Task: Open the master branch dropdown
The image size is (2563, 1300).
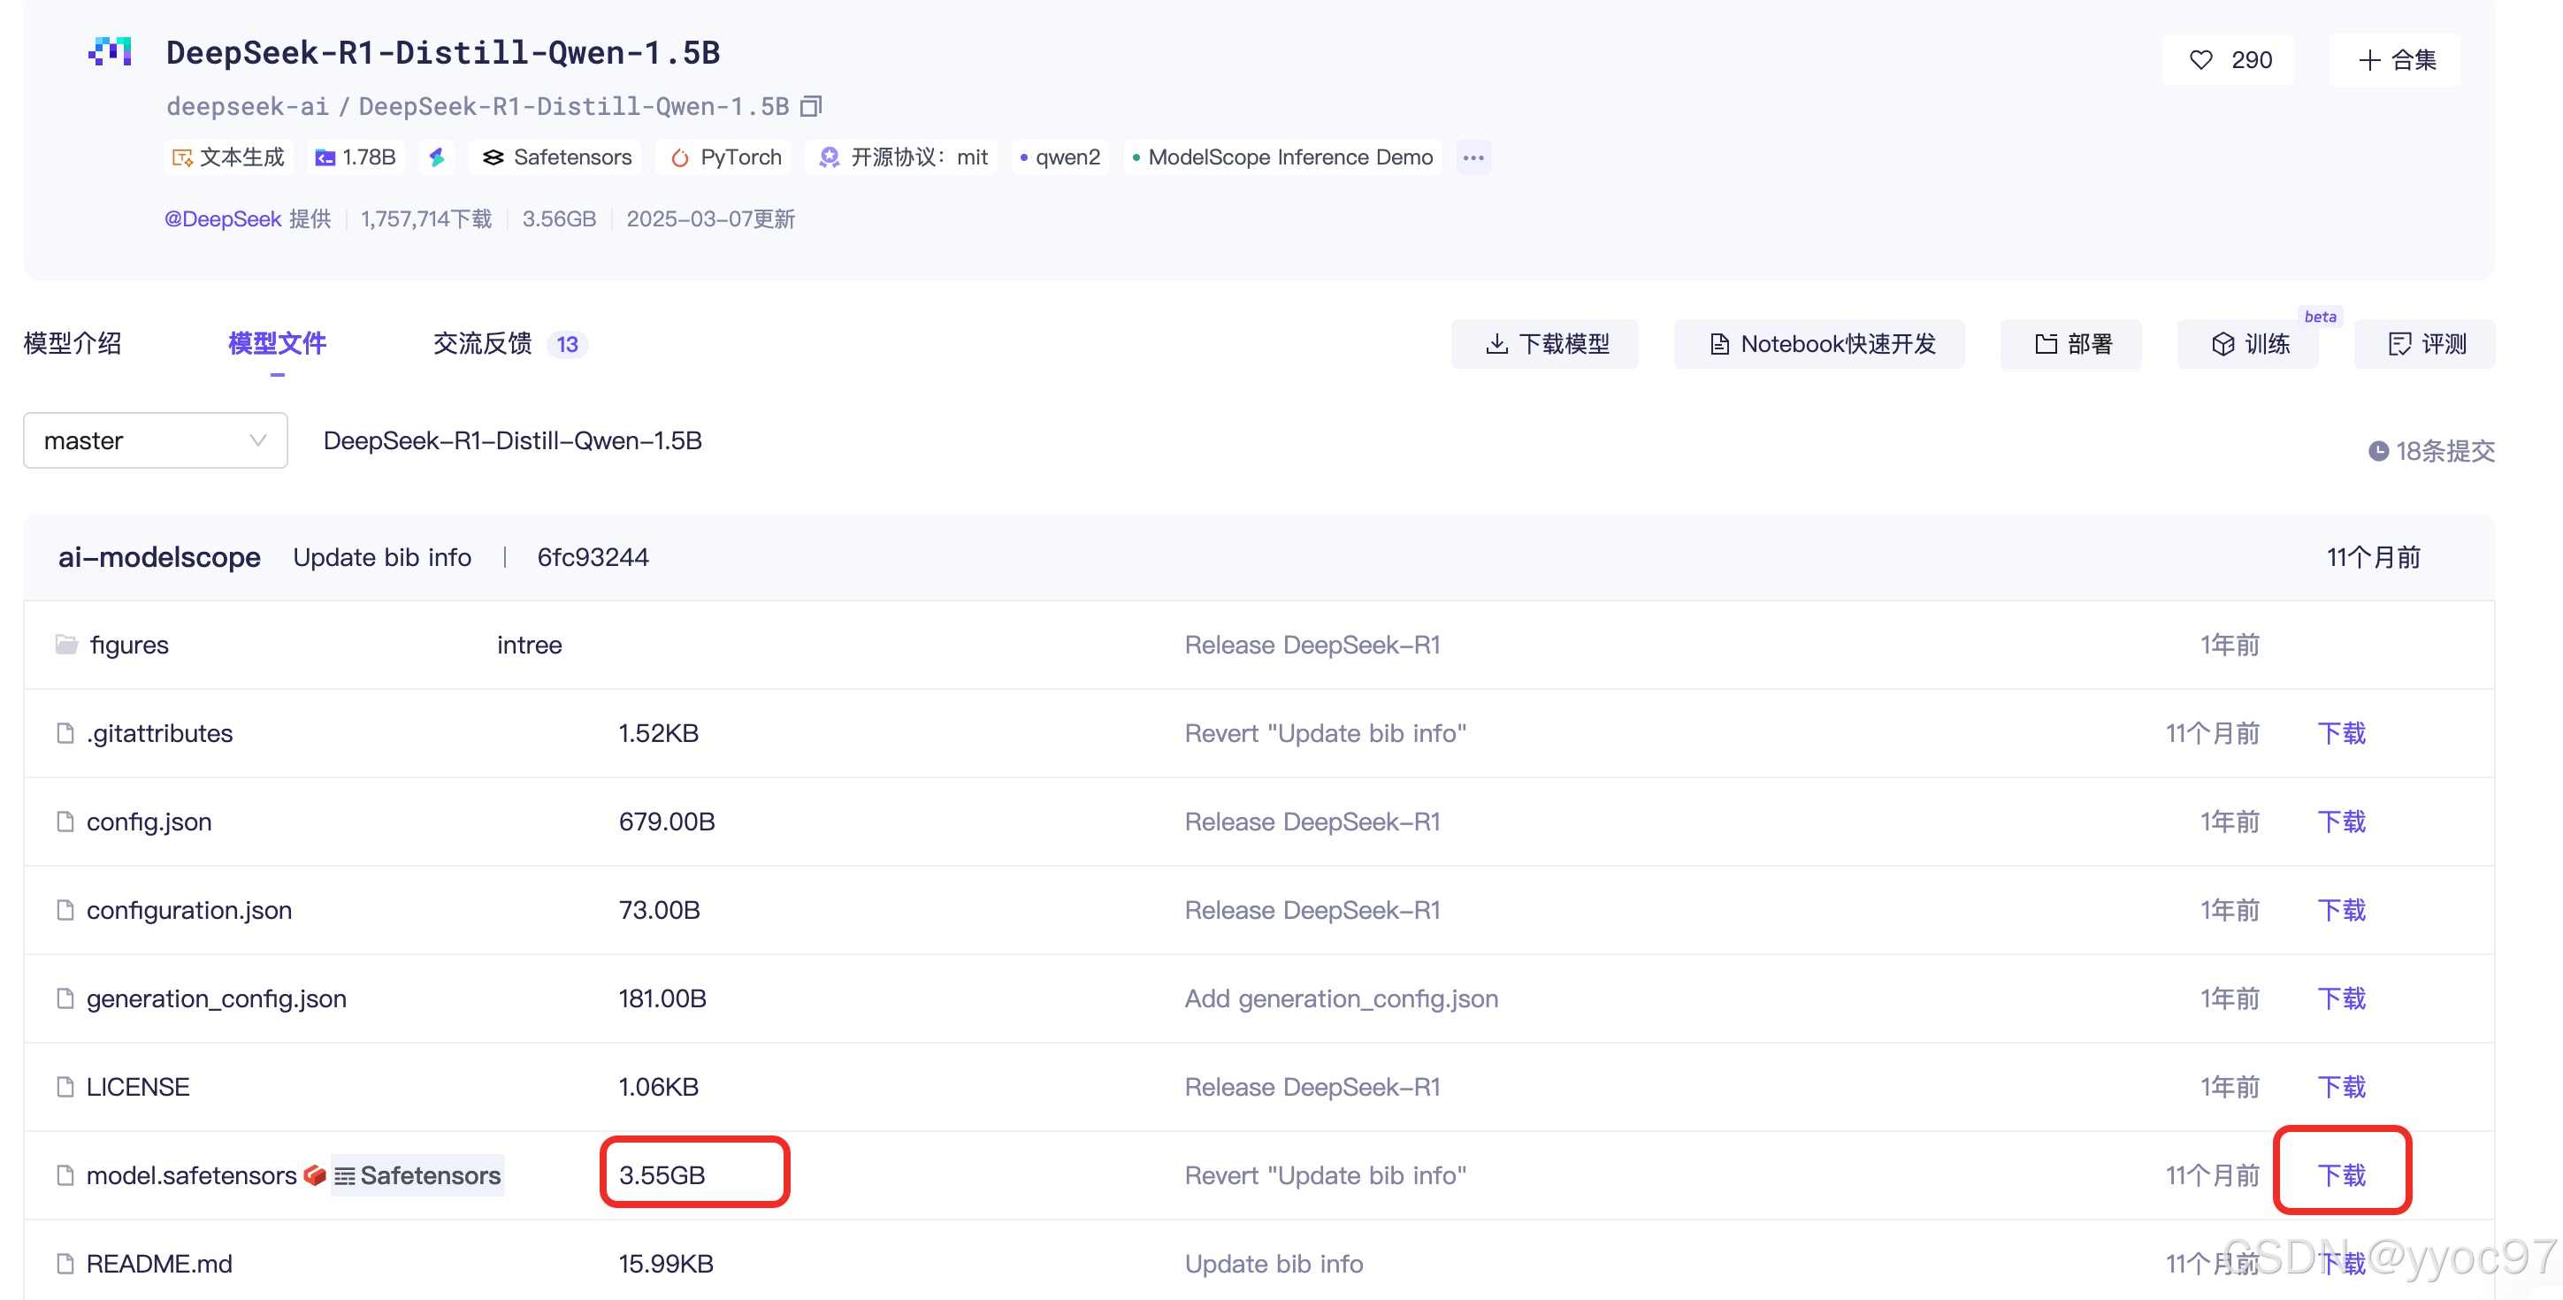Action: point(156,440)
